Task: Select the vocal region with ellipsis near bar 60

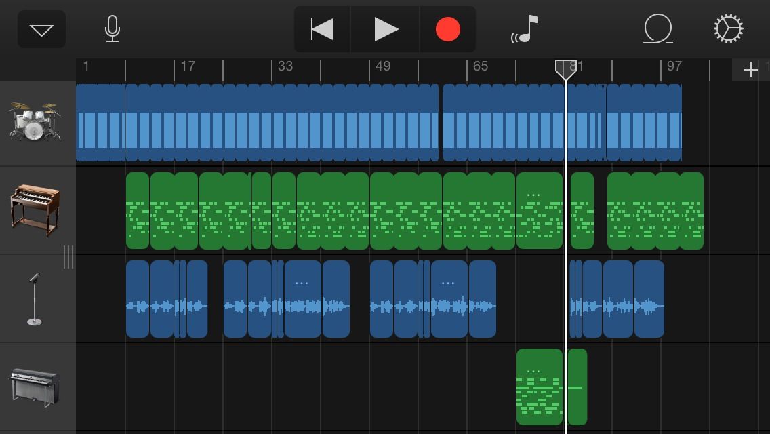Action: click(x=449, y=299)
